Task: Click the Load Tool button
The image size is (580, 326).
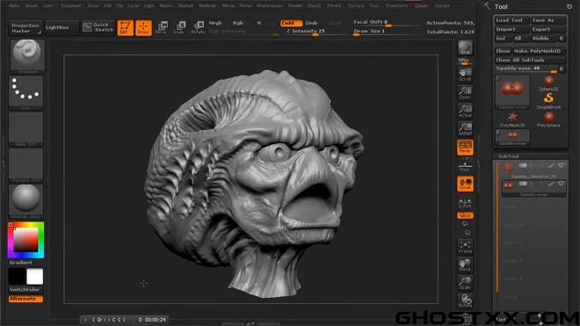Action: (x=511, y=20)
